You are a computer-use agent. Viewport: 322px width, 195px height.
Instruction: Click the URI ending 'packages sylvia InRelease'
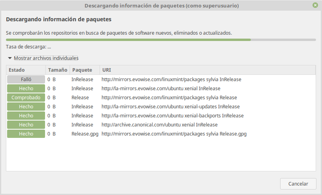pyautogui.click(x=171, y=80)
